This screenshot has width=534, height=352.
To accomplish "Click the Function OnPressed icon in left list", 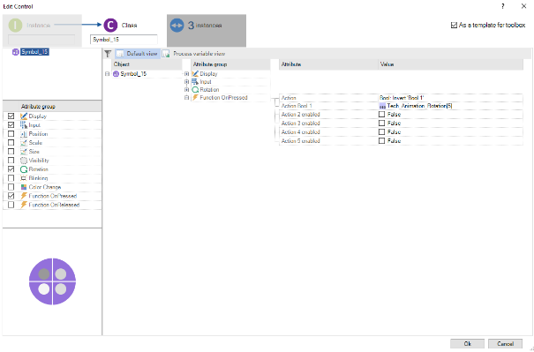I will [24, 196].
